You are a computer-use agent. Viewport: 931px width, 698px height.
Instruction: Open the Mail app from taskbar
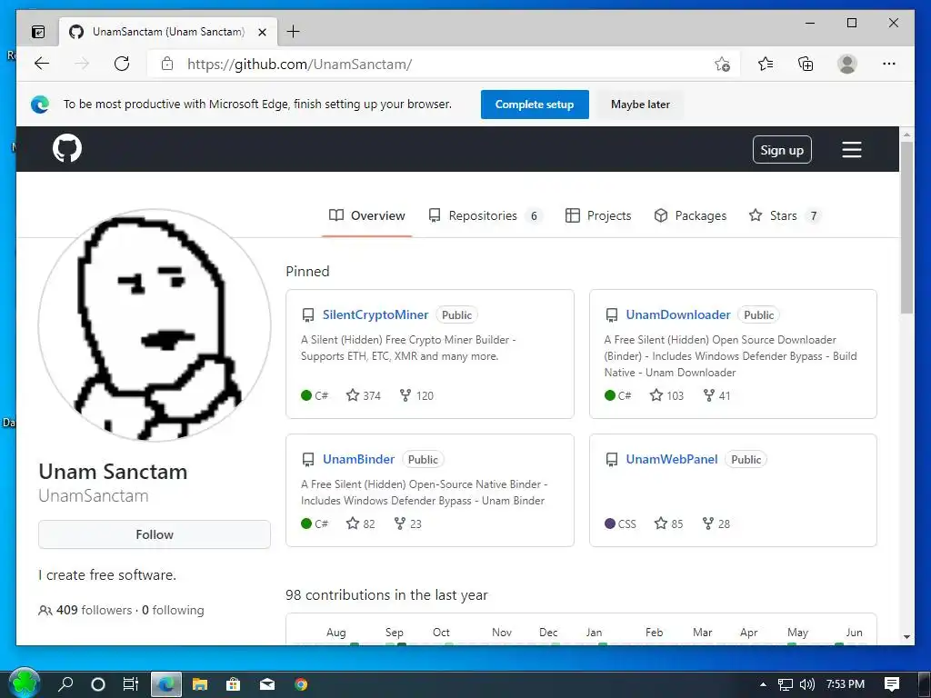point(267,684)
